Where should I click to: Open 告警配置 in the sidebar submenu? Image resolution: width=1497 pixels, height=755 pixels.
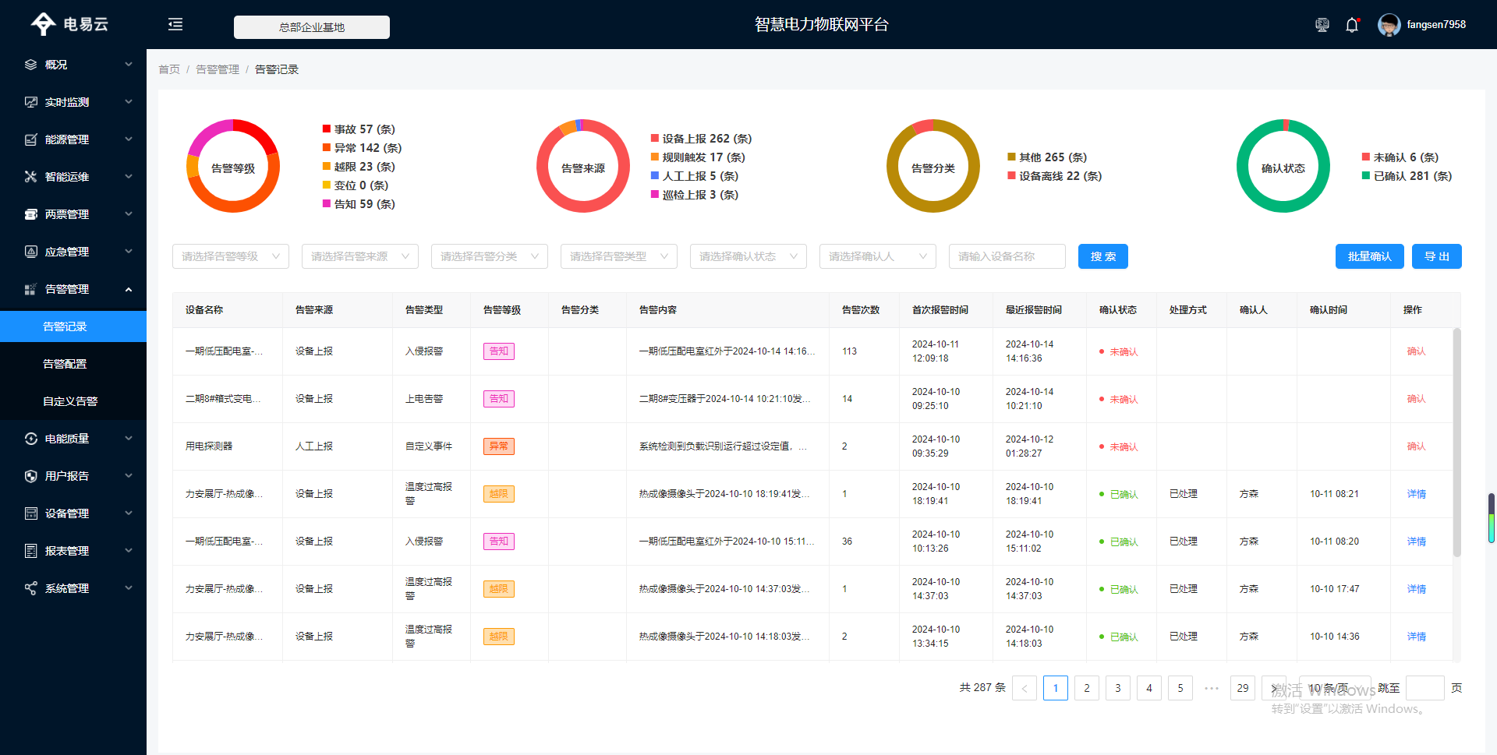coord(65,364)
